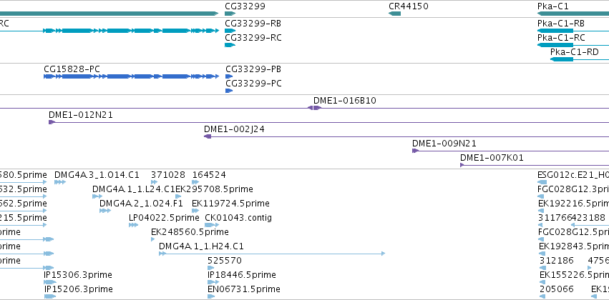609x300 pixels.
Task: Click the DME1-012N21 clone label
Action: coord(80,115)
